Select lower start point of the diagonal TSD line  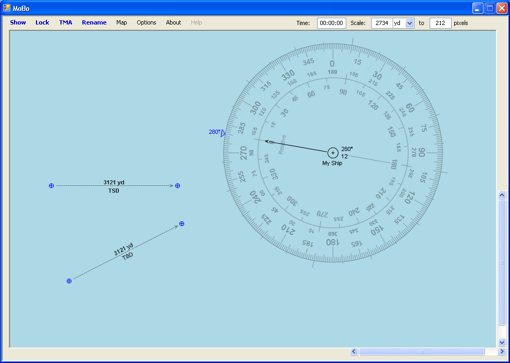click(x=69, y=281)
